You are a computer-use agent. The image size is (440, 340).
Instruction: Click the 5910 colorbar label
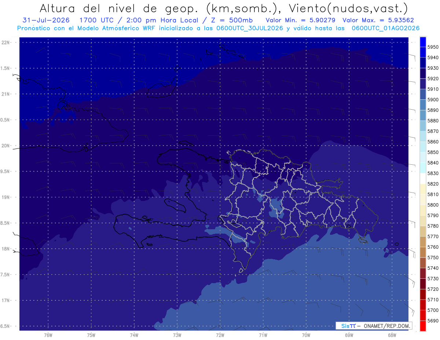[x=433, y=89]
